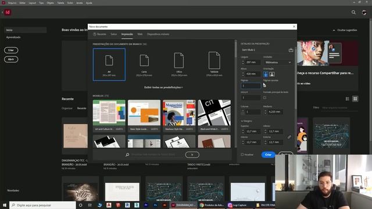
Task: Select the Tabloide blank document preset
Action: [214, 64]
